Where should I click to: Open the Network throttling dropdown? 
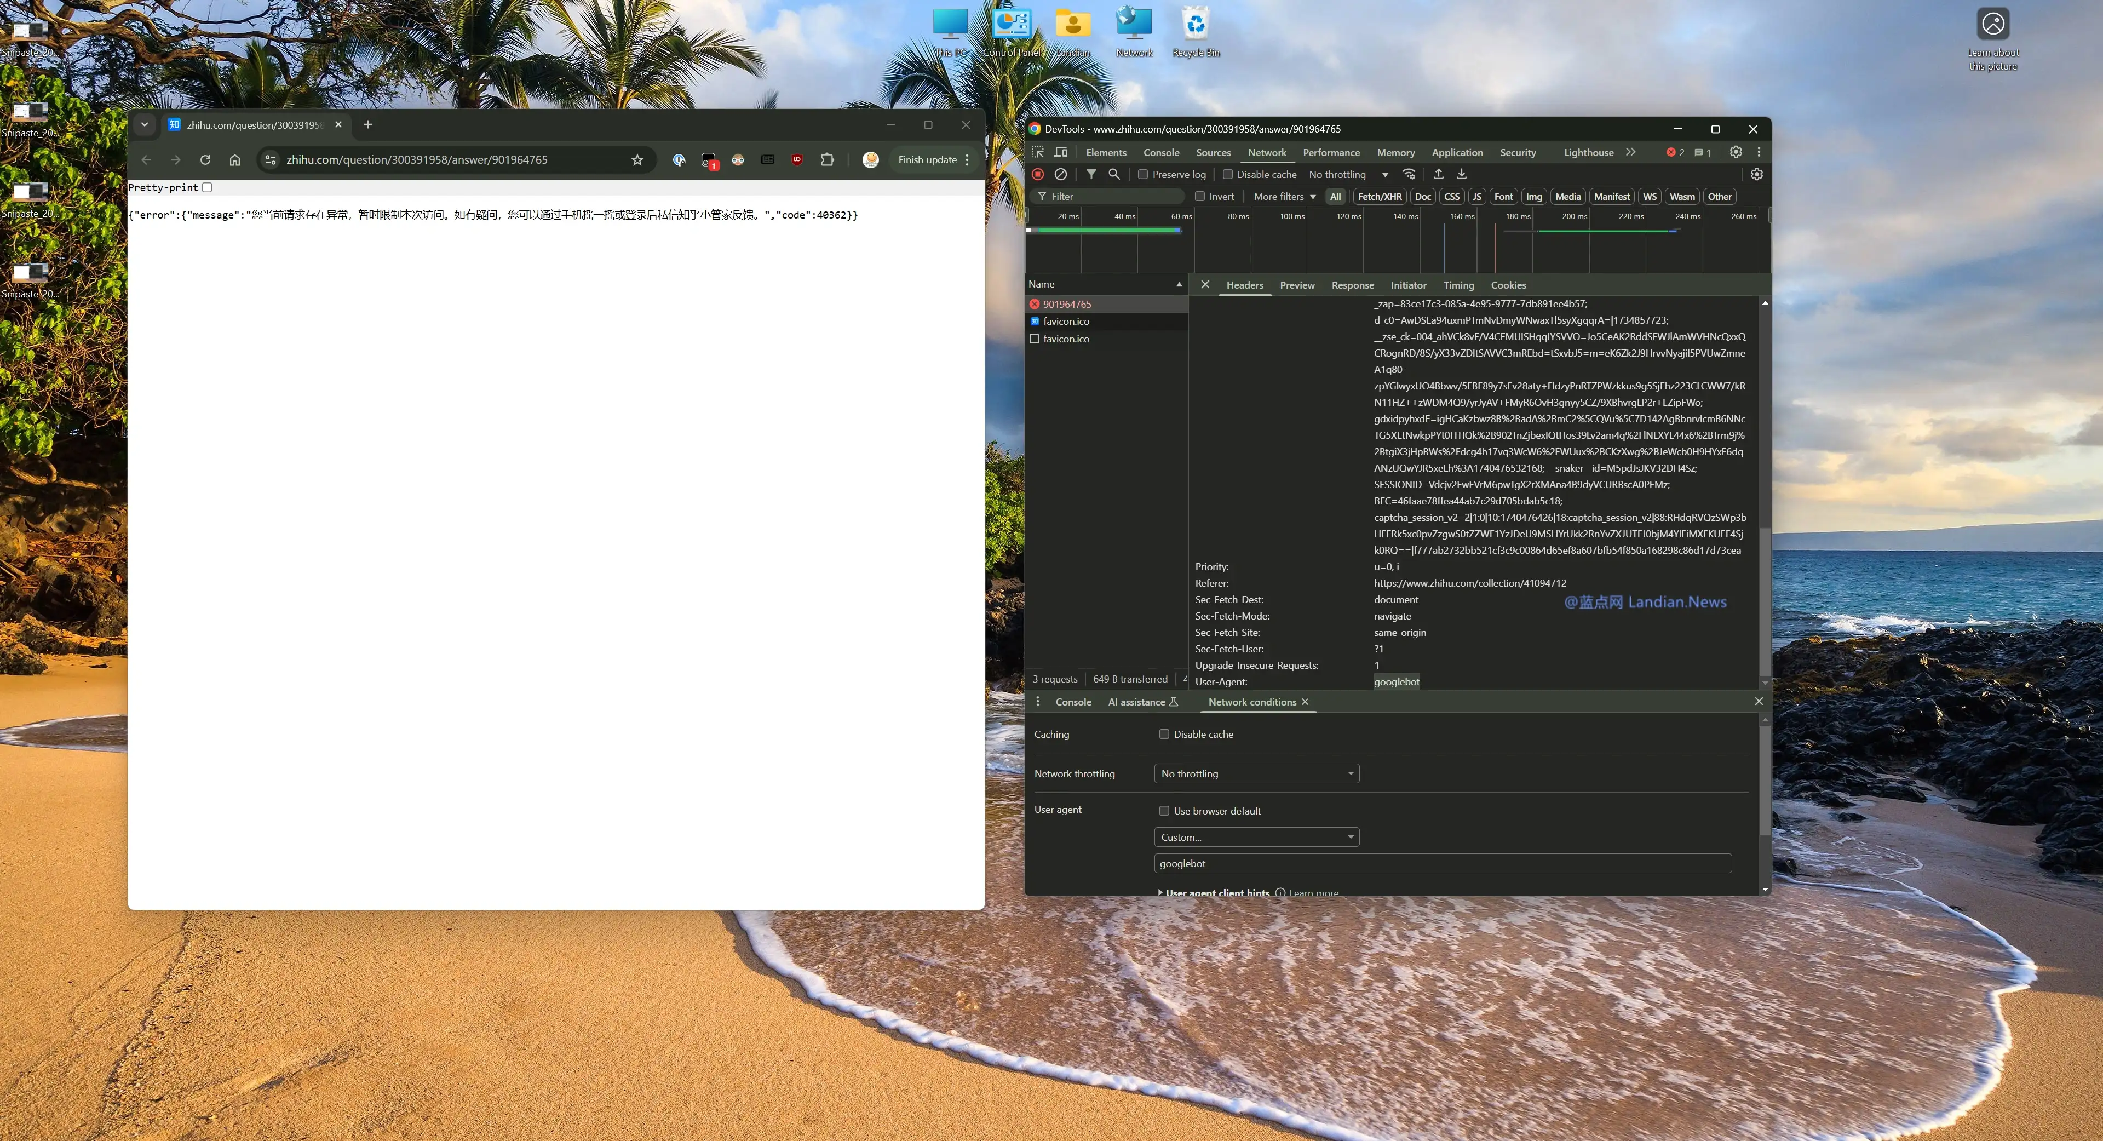pyautogui.click(x=1256, y=773)
